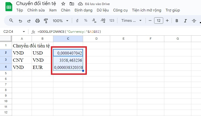The image size is (201, 116).
Task: Click the GOOGLEFINANCE formula in formula bar
Action: [x=69, y=32]
